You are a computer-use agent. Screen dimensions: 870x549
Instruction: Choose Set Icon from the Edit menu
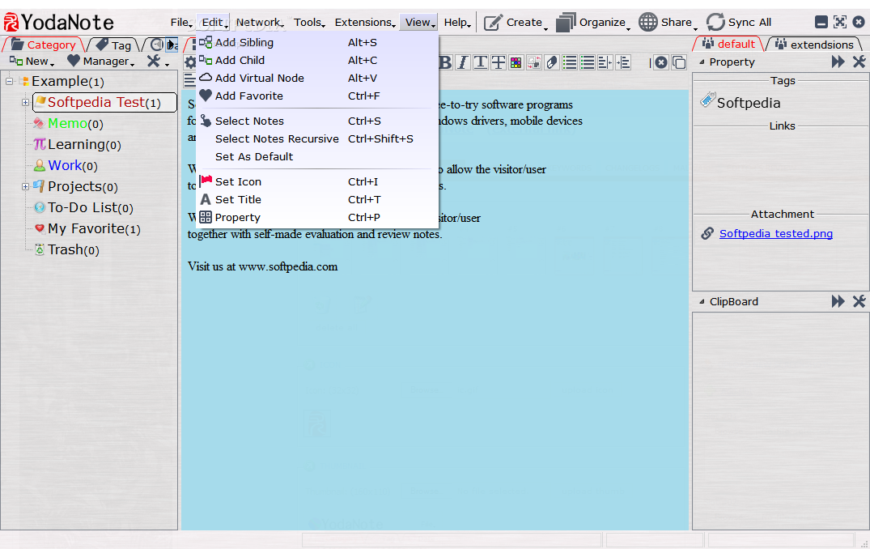(316, 181)
